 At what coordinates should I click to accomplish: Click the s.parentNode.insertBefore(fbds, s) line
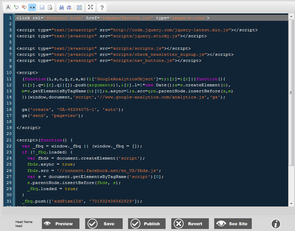pos(74,183)
